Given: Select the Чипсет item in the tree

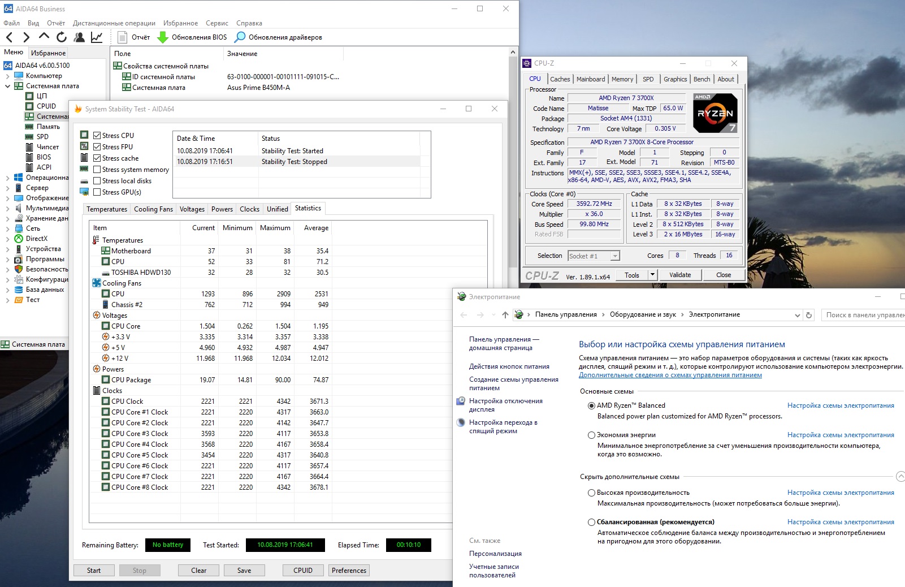Looking at the screenshot, I should (x=47, y=147).
